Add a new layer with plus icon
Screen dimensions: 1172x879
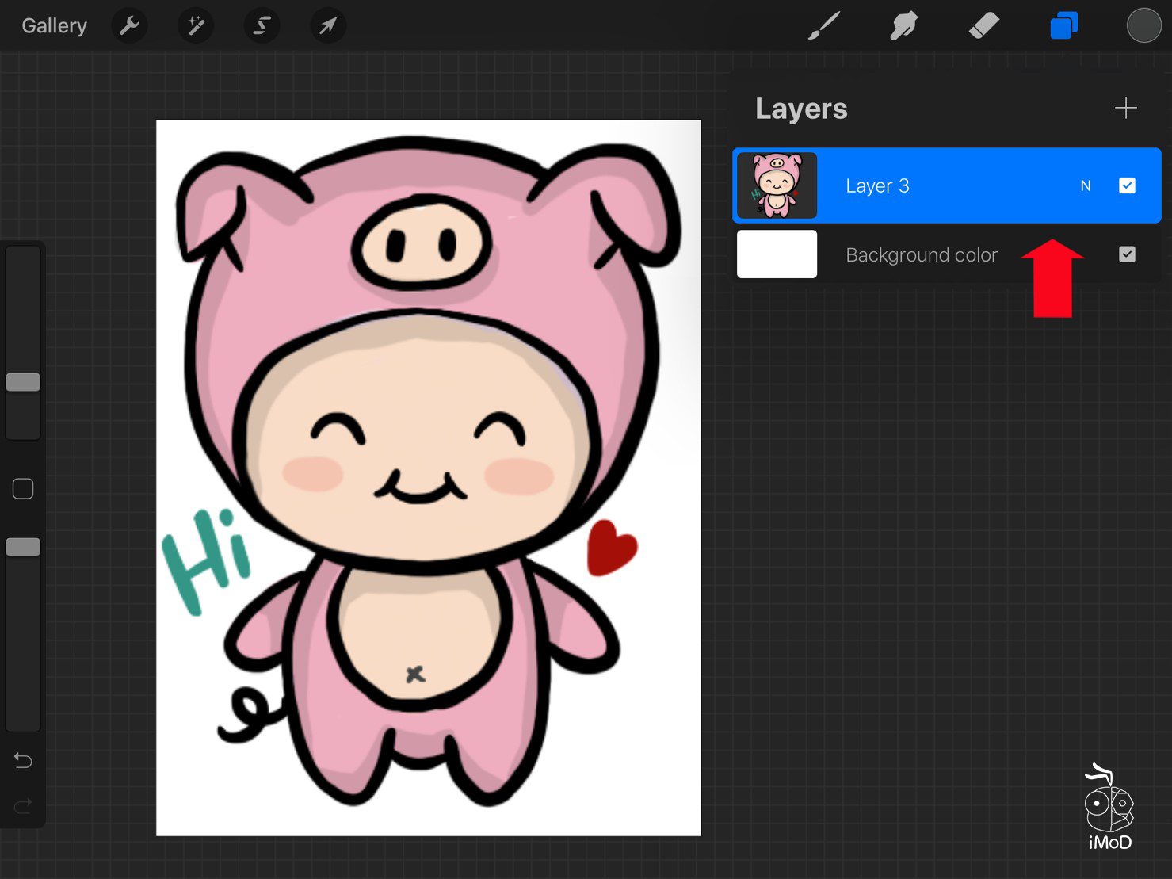pos(1125,108)
